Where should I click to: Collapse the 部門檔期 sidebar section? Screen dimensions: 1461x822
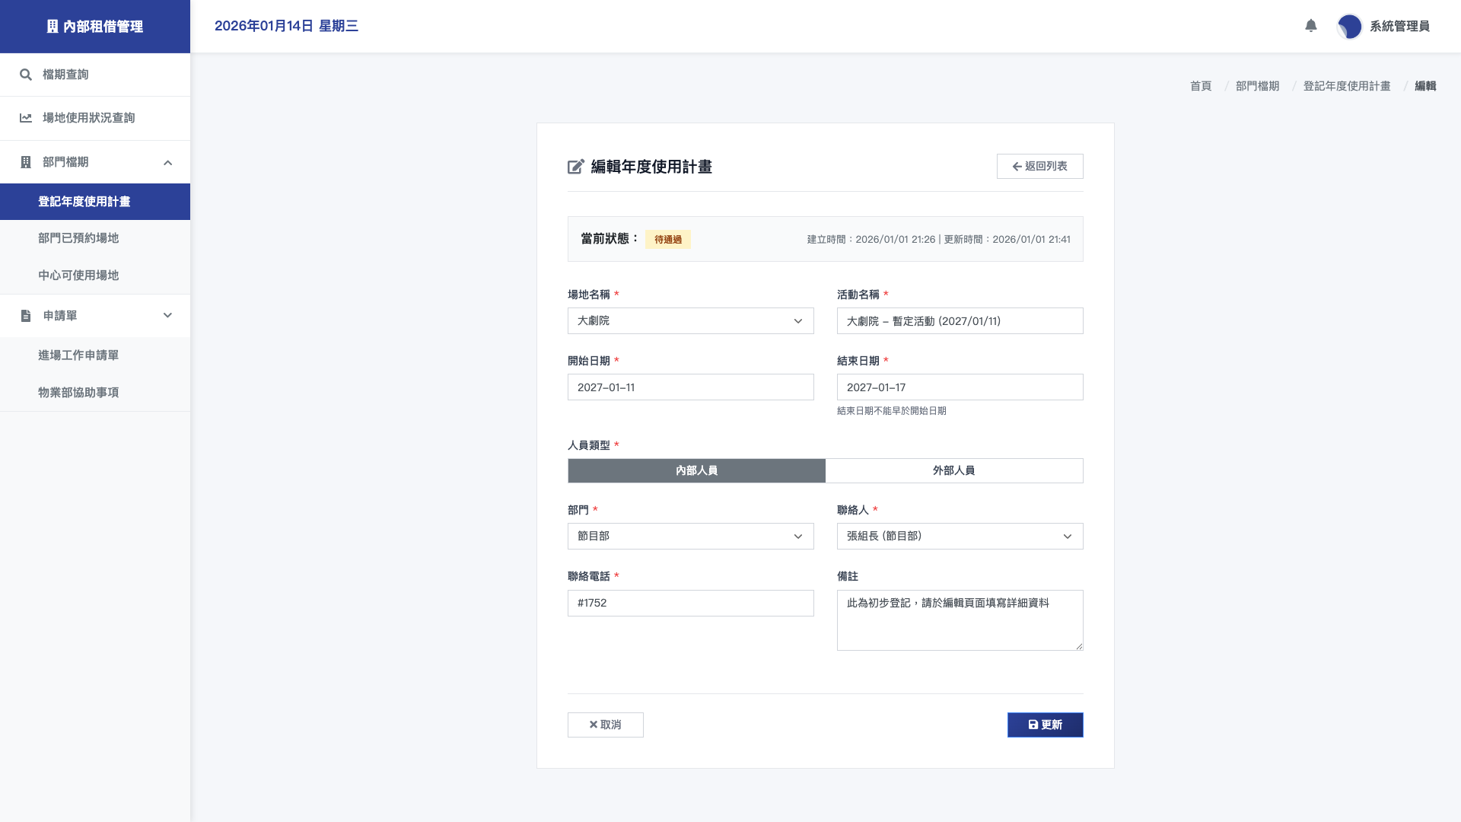168,162
